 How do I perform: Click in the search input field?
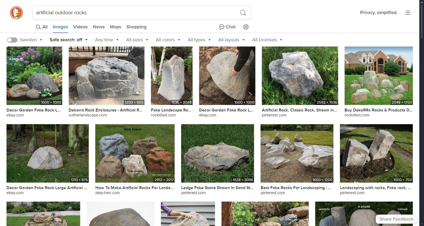tap(135, 13)
